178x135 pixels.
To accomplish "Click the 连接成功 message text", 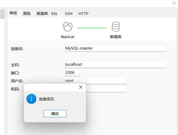I will click(x=46, y=99).
